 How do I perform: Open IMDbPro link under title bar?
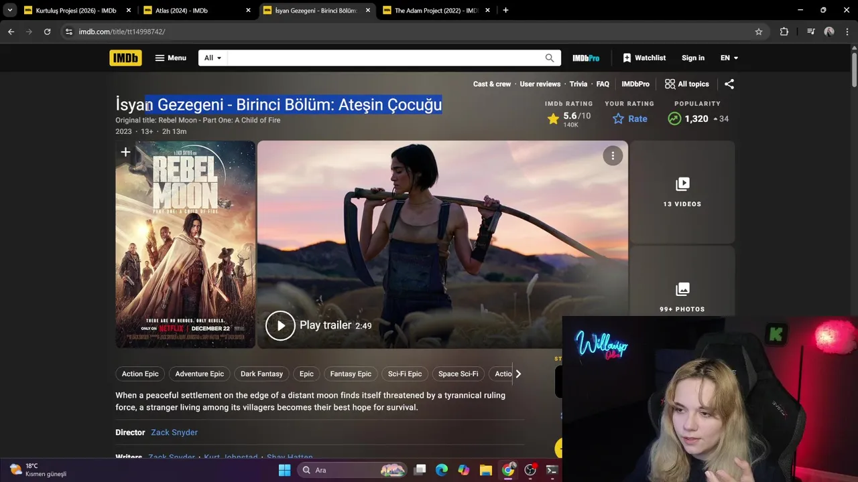635,84
